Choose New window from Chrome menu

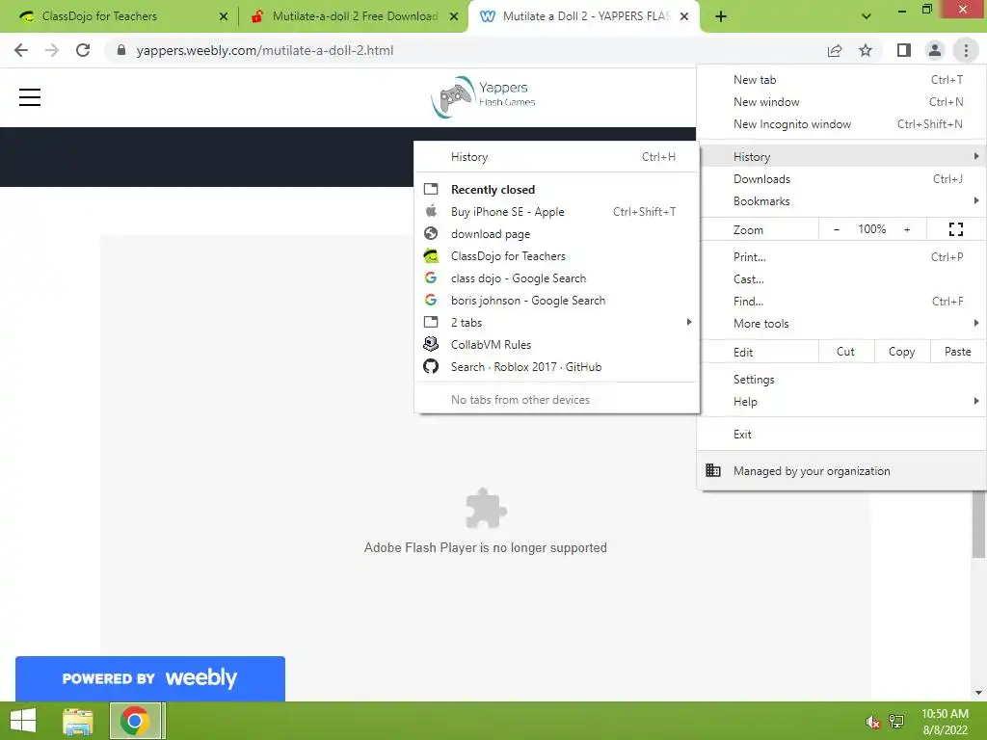coord(841,102)
